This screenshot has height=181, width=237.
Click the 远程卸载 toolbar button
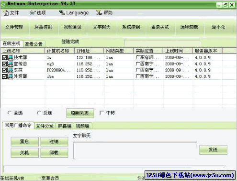pyautogui.click(x=189, y=27)
